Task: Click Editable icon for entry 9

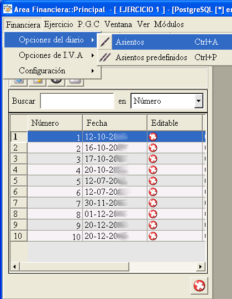Action: tap(153, 225)
